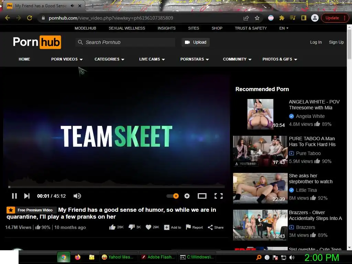
Task: Open the Pure Taboo channel link
Action: (308, 153)
